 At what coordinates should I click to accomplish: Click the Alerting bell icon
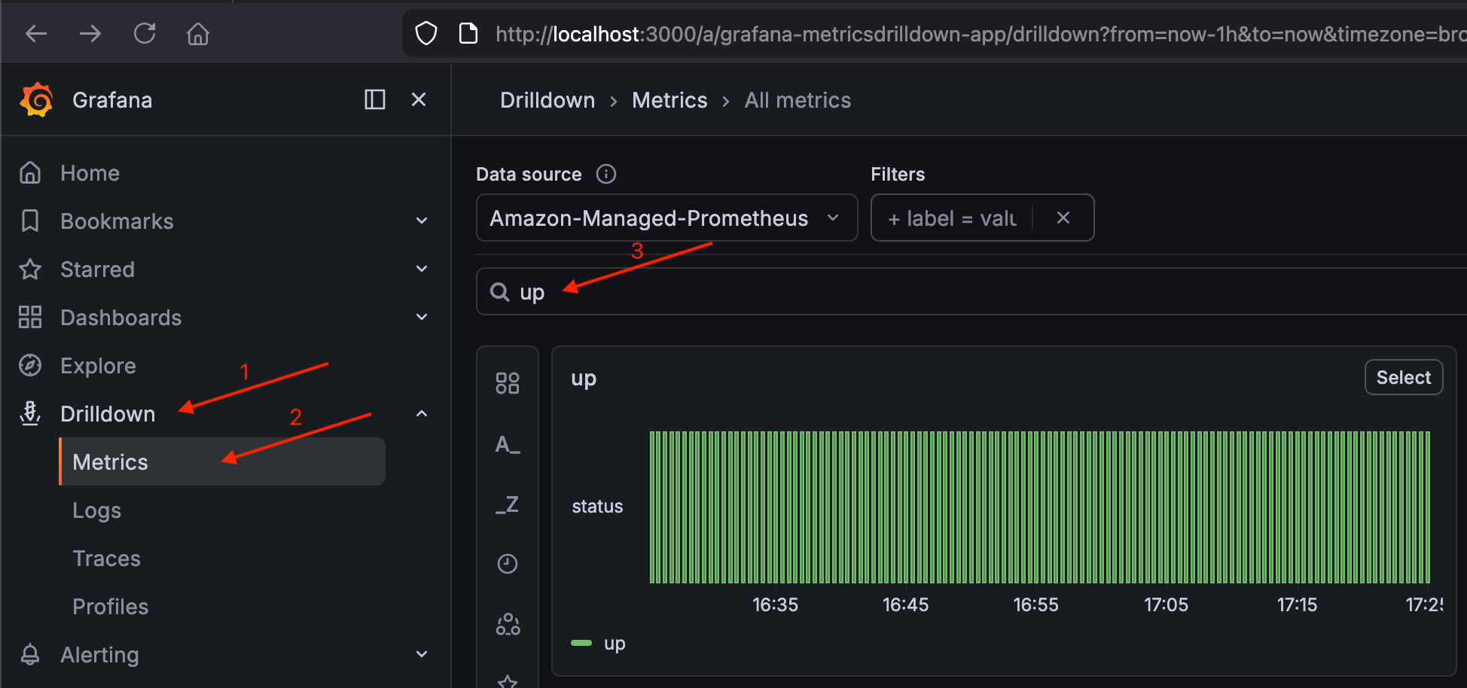30,654
